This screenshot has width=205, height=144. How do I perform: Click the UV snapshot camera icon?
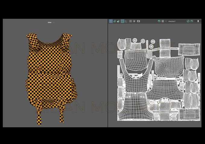(x=139, y=21)
